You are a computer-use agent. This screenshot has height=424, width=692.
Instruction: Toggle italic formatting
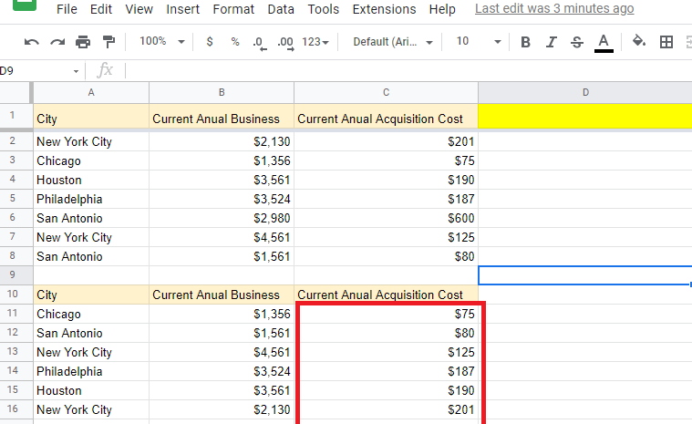[x=551, y=42]
